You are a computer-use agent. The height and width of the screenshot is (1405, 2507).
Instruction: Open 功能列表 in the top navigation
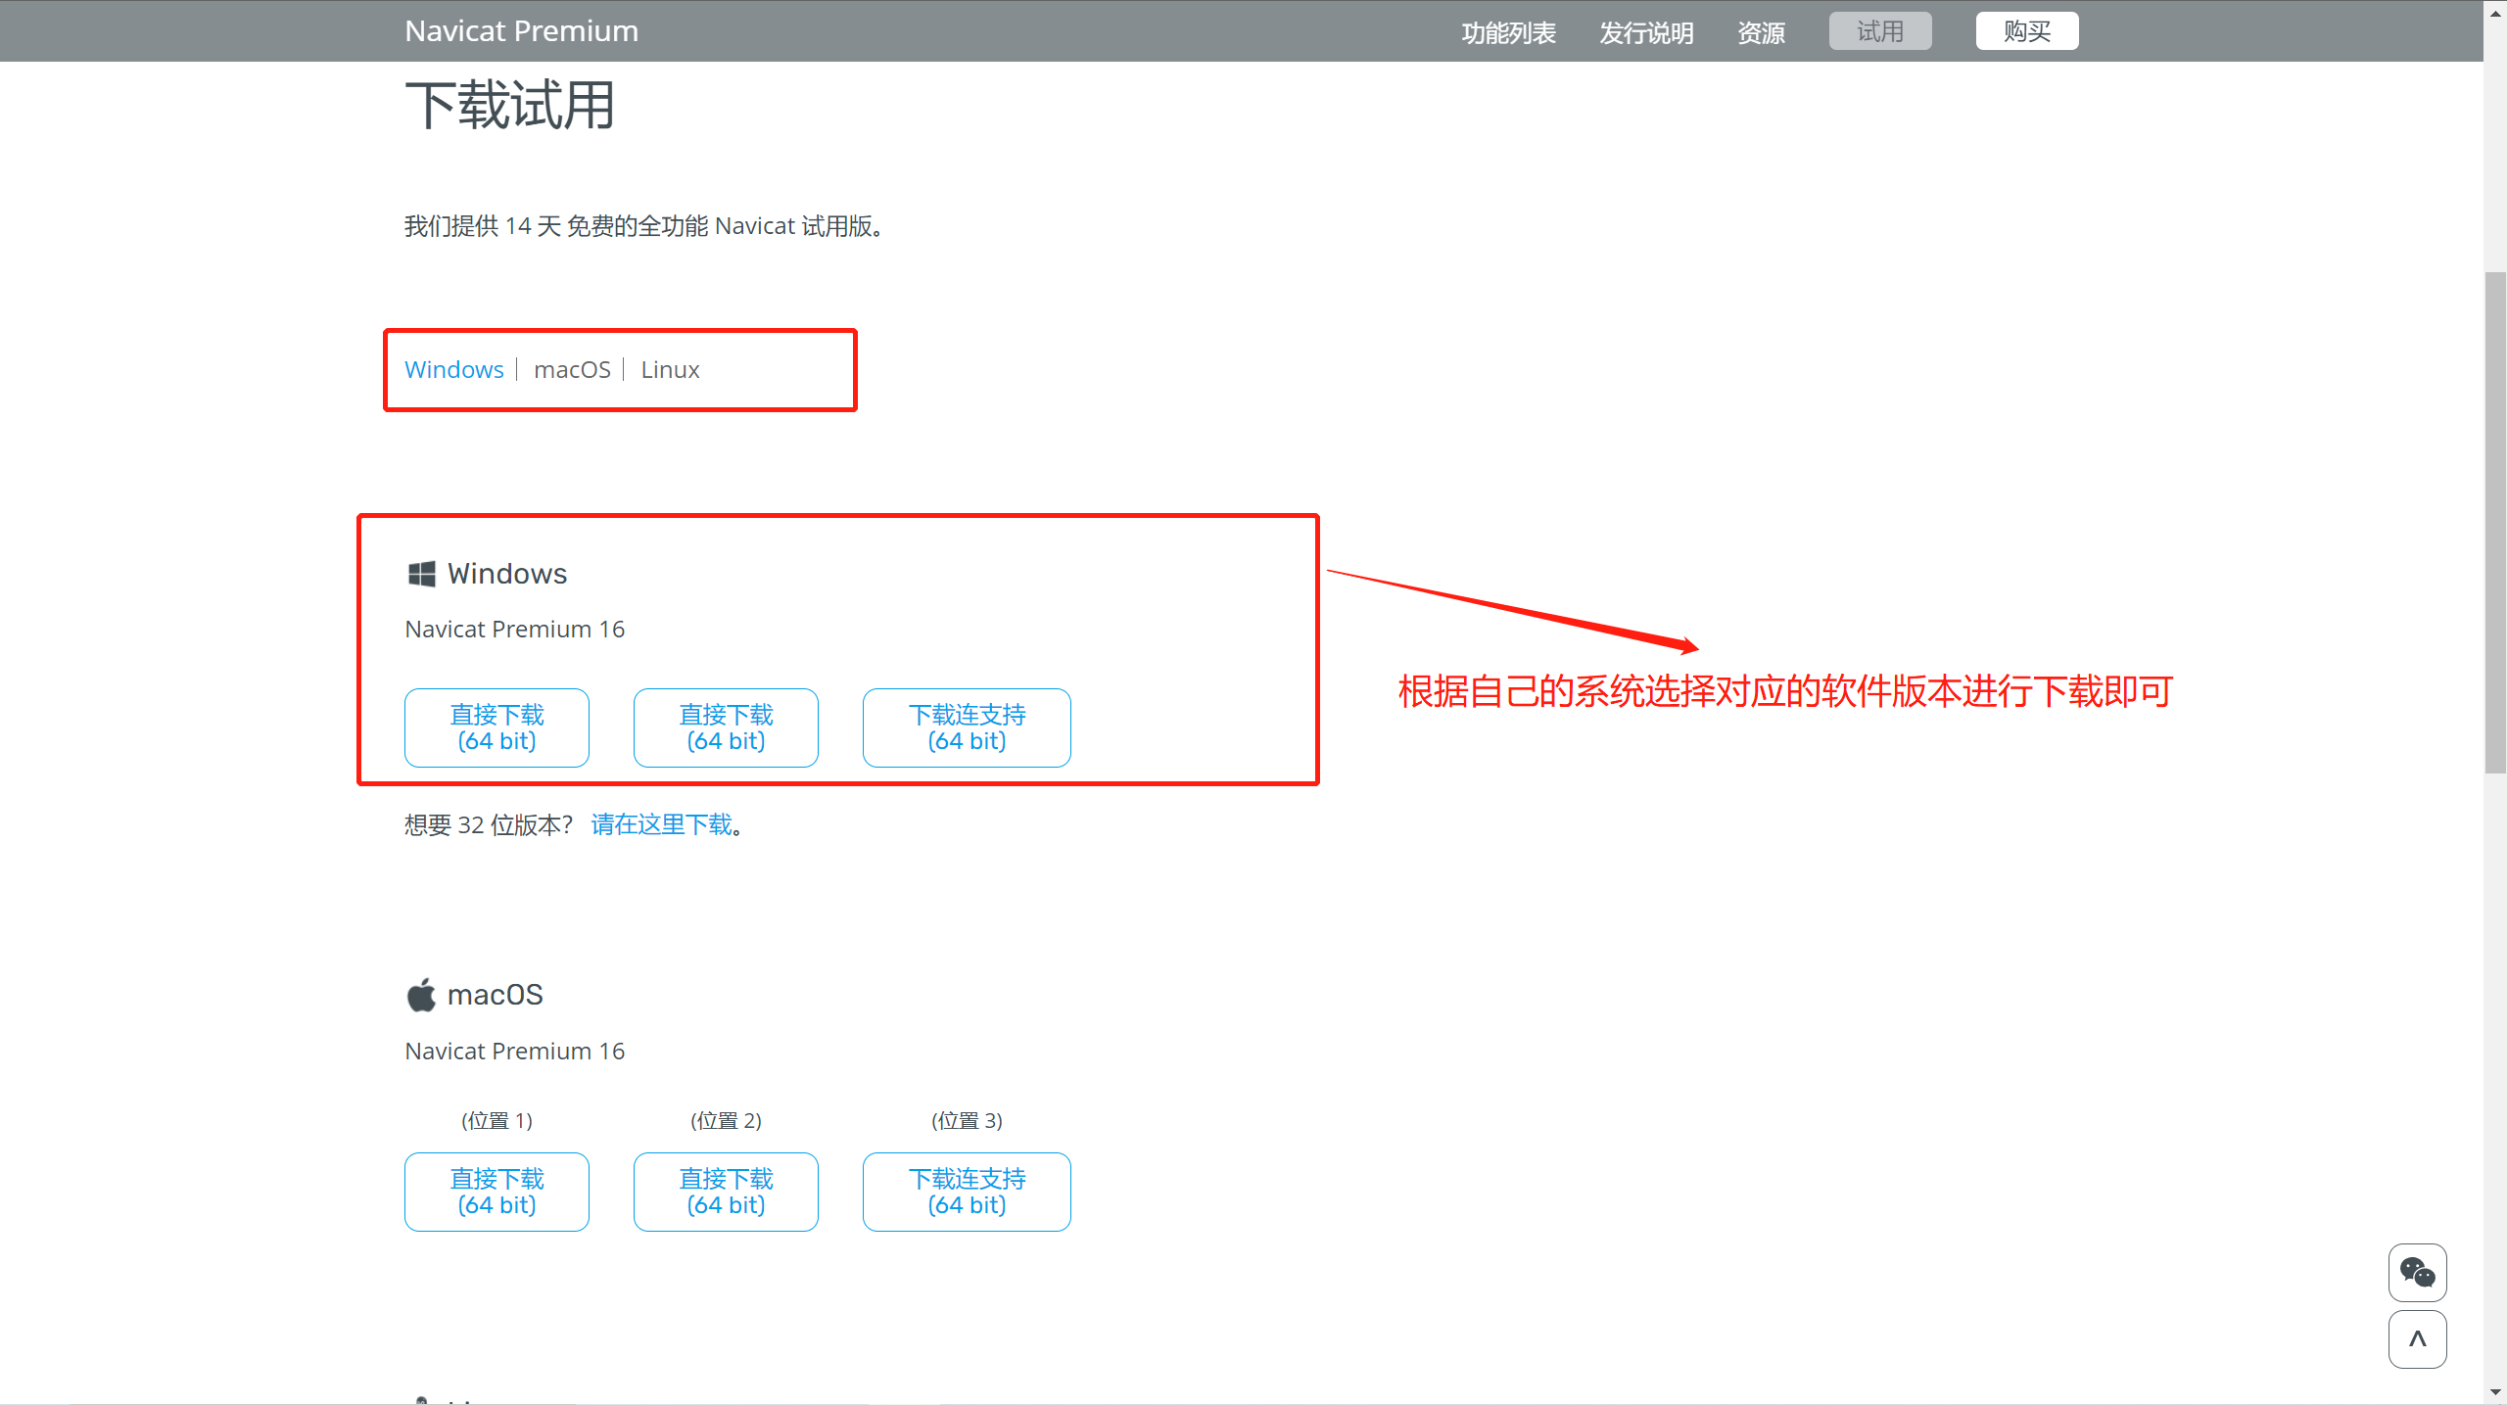coord(1508,32)
